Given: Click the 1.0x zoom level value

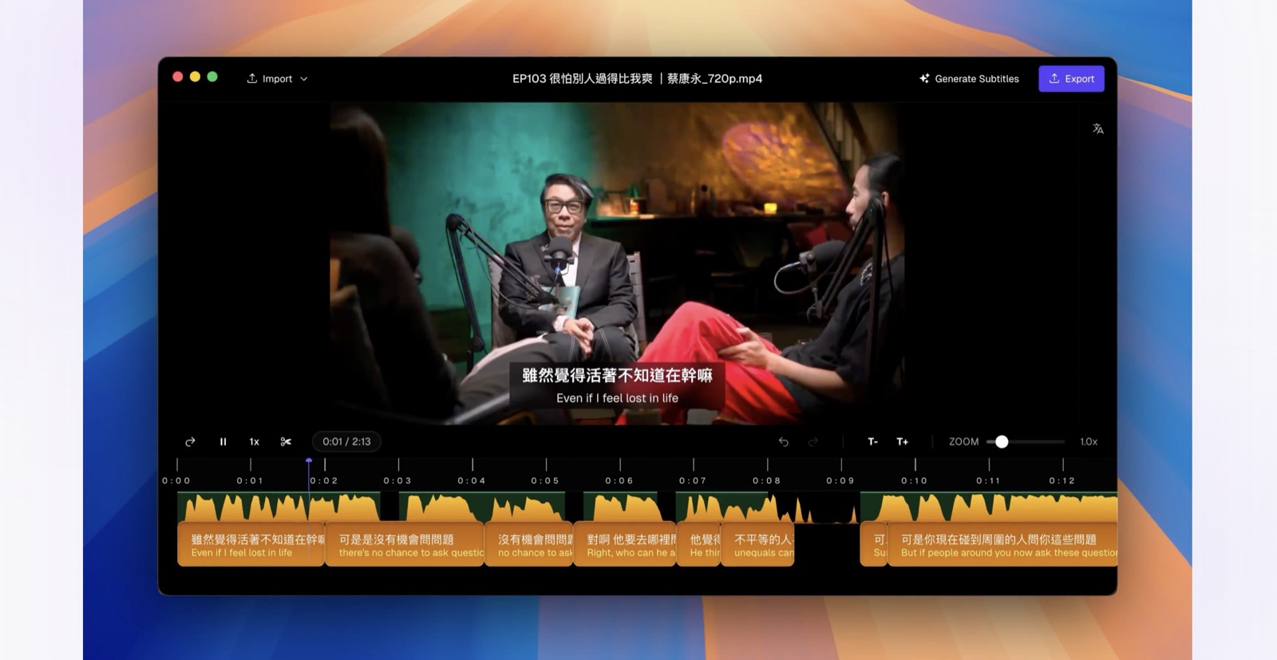Looking at the screenshot, I should point(1089,441).
